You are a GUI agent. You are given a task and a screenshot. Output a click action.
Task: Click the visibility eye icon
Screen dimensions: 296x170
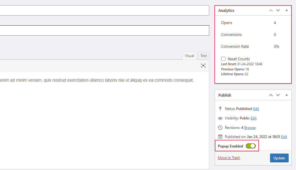pos(220,118)
